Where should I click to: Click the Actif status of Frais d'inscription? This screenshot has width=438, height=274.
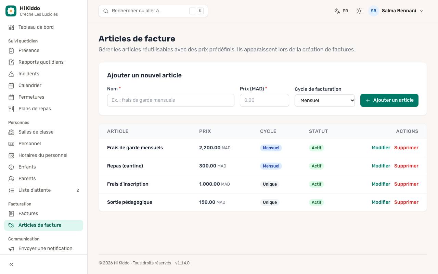click(317, 184)
